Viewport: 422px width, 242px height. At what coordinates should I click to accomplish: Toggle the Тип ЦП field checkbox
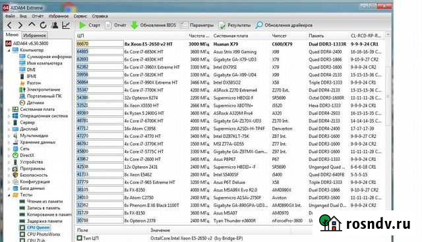79,238
